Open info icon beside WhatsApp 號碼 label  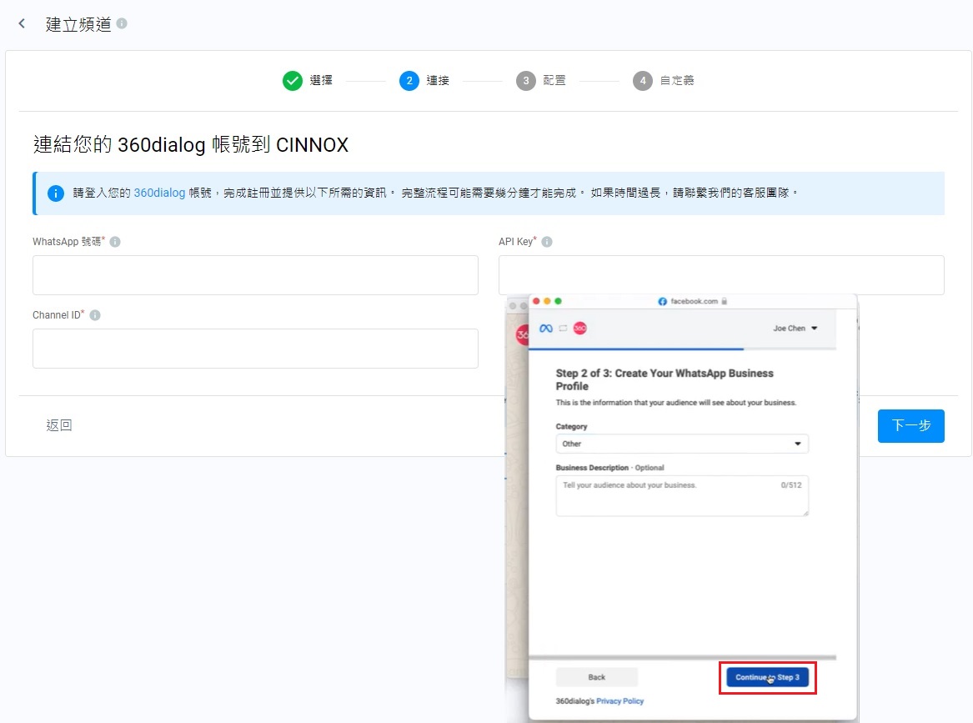pos(115,242)
